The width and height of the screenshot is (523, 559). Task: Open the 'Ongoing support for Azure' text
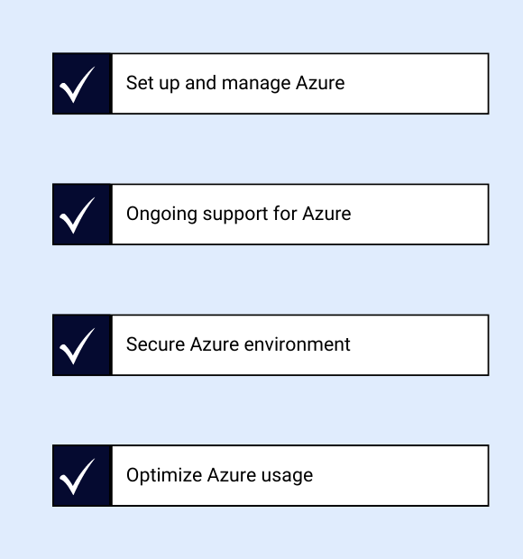[238, 215]
